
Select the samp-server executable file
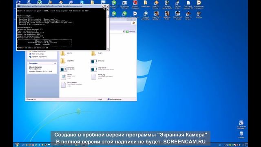coord(102,69)
